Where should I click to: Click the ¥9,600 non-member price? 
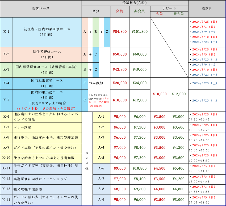coord(140,189)
